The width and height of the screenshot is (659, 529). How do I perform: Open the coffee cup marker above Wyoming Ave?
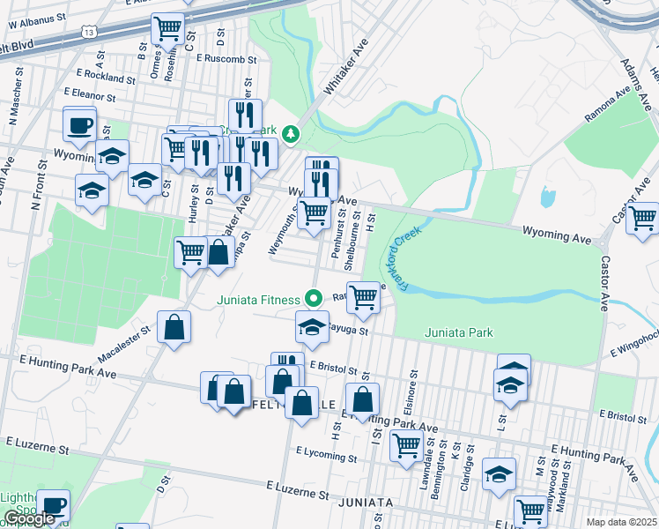pyautogui.click(x=80, y=128)
